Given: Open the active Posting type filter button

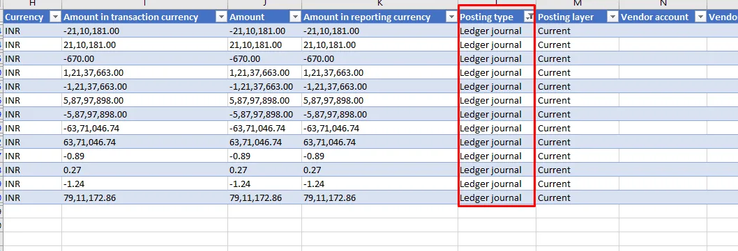Looking at the screenshot, I should click(529, 17).
